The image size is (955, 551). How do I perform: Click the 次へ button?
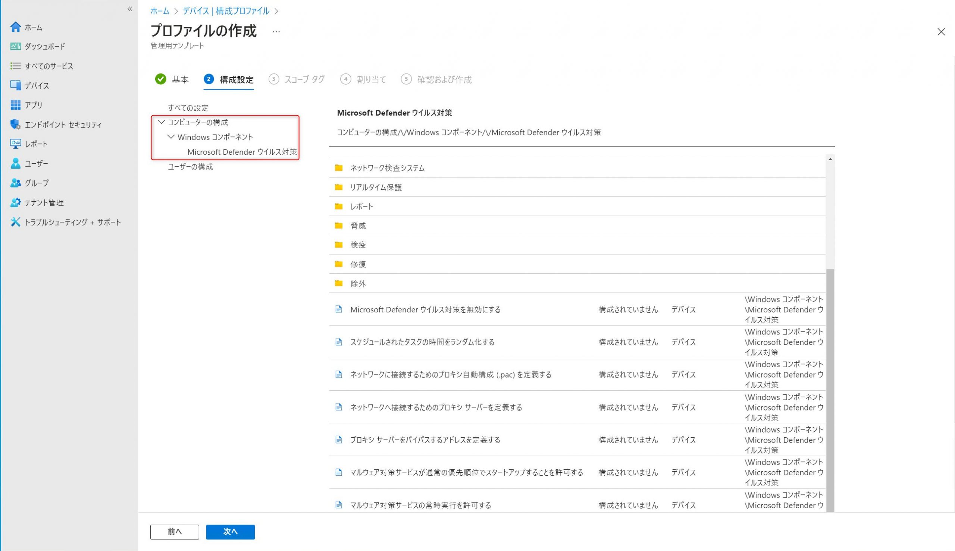230,532
